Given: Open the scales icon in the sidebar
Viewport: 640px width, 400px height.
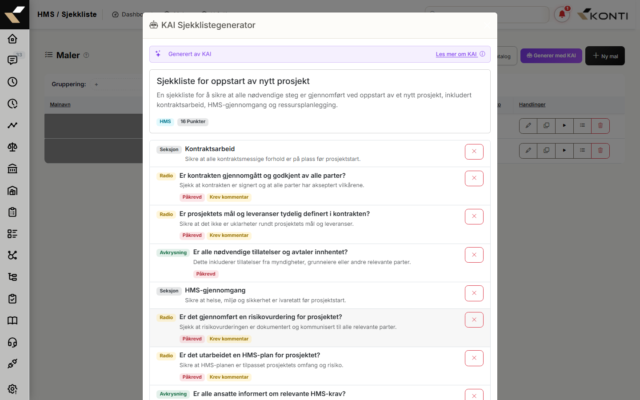Looking at the screenshot, I should [12, 147].
